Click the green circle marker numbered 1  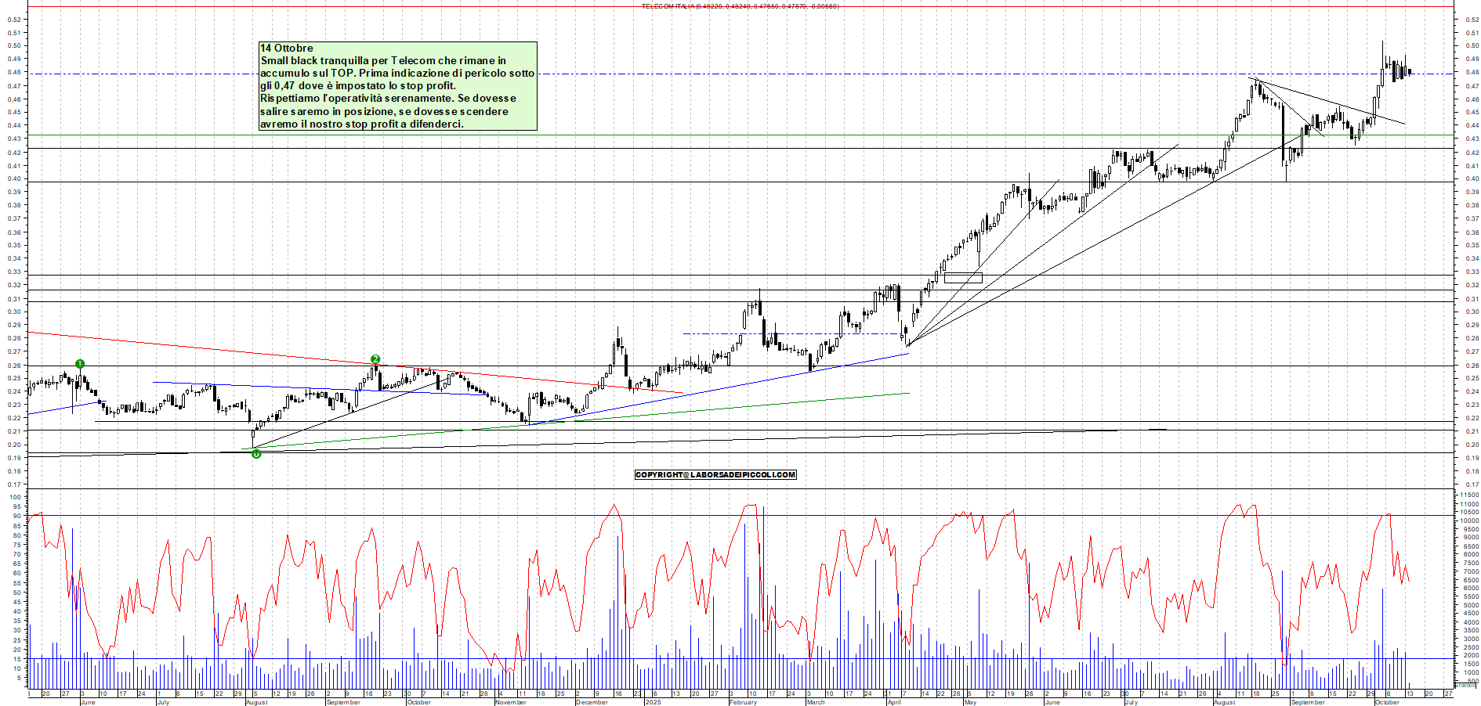[80, 364]
